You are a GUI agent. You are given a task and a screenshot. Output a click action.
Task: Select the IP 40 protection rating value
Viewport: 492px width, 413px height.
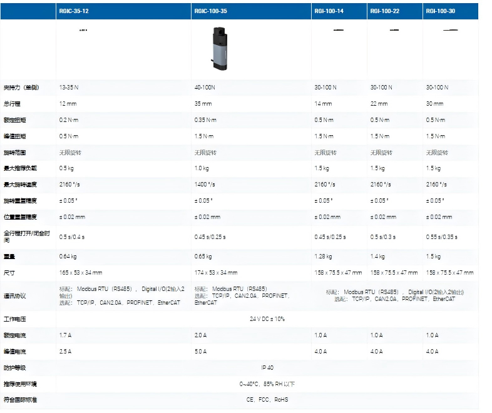267,367
